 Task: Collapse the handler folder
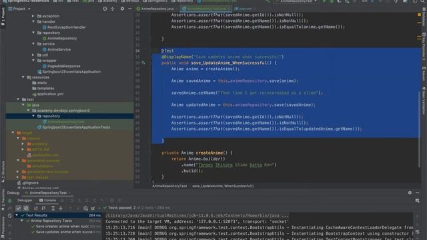click(x=33, y=21)
